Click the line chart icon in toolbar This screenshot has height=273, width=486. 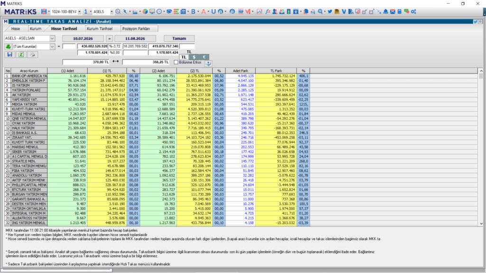click(x=259, y=11)
